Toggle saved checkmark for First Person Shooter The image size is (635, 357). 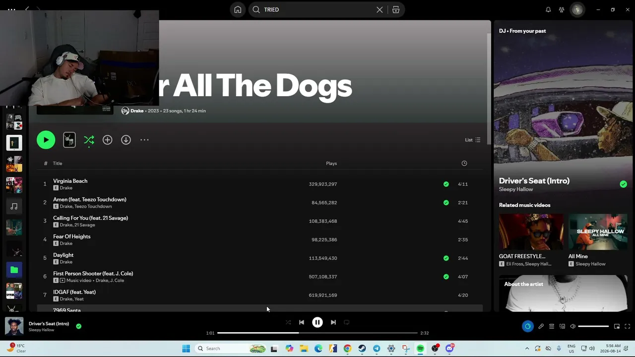(x=446, y=277)
